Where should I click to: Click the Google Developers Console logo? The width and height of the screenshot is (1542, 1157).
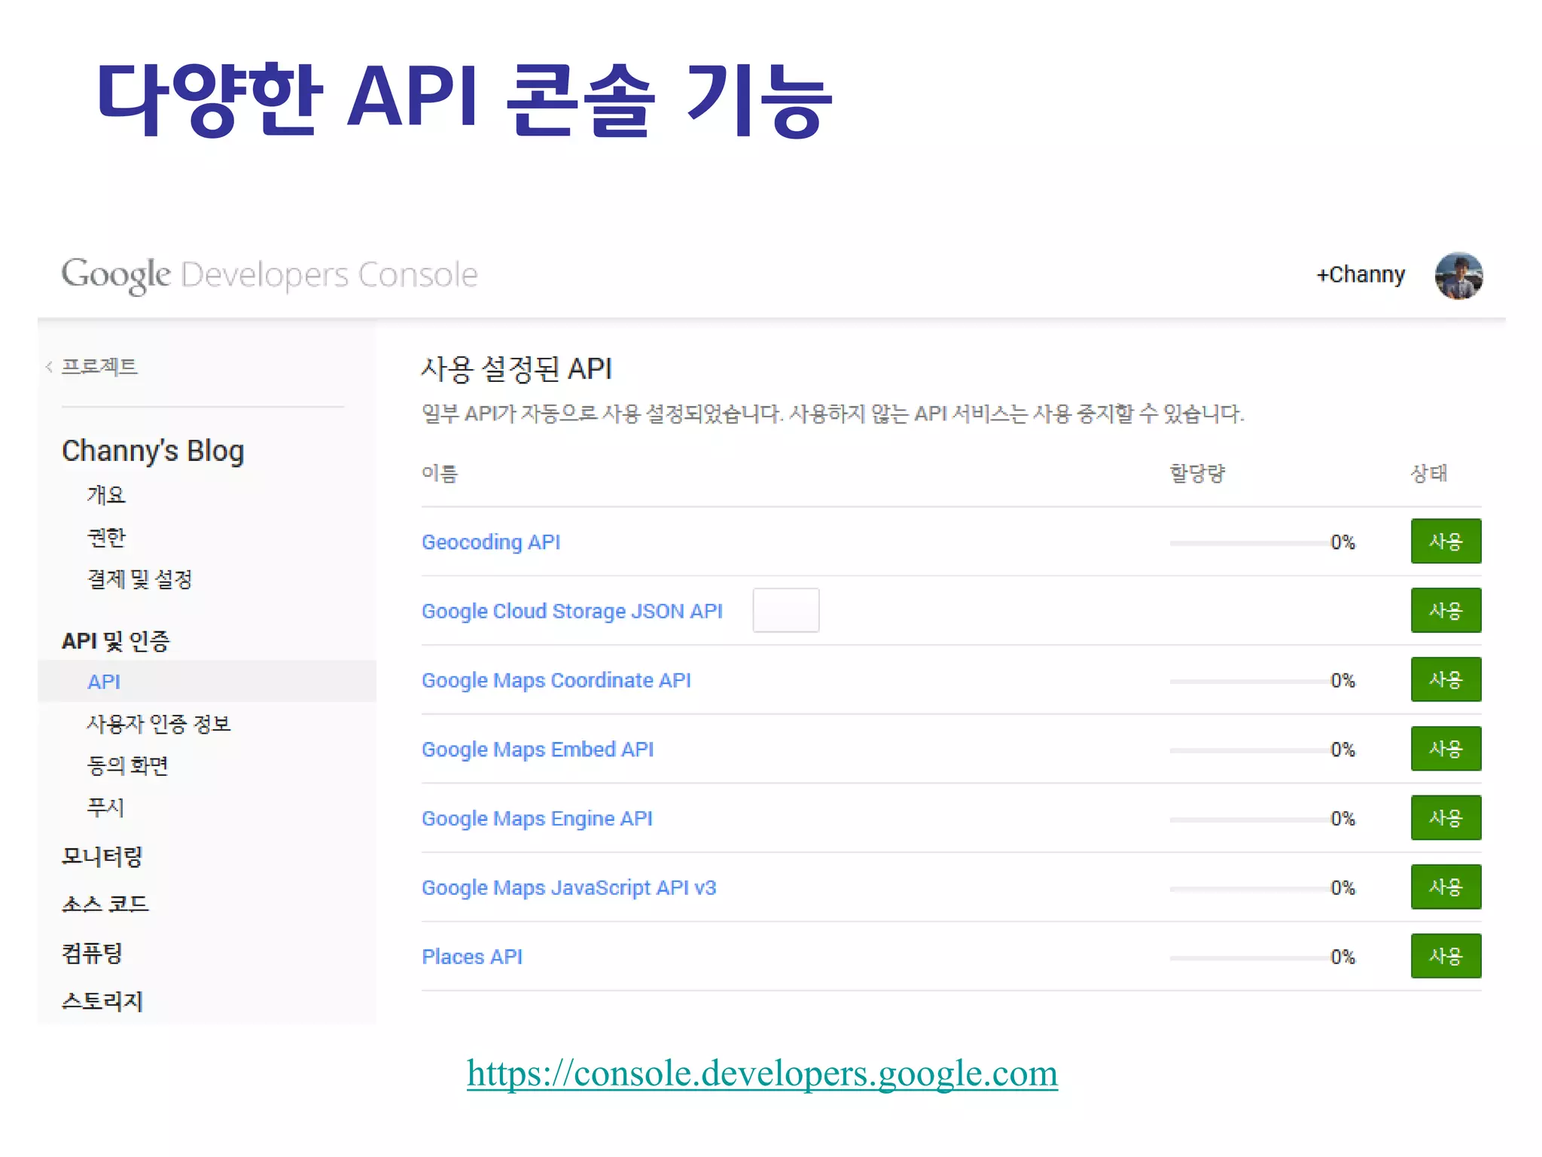pos(269,275)
